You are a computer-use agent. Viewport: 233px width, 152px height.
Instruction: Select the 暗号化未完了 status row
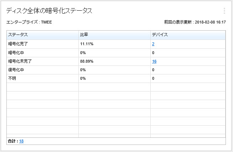[x=19, y=61]
